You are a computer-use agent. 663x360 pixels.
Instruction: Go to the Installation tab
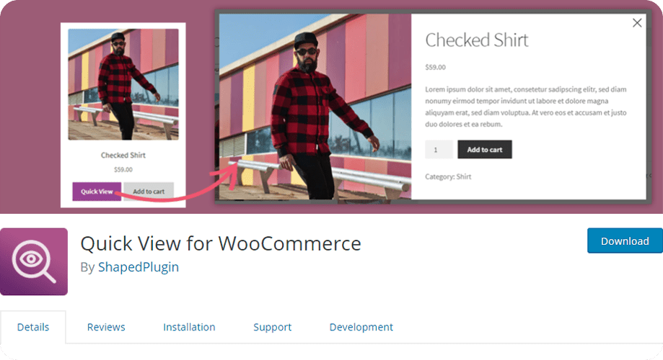189,327
